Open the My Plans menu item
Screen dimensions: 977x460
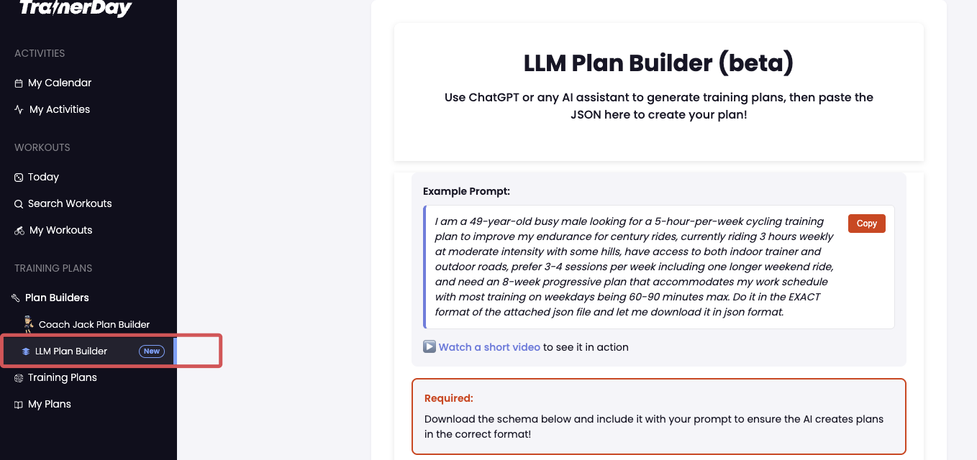(49, 405)
